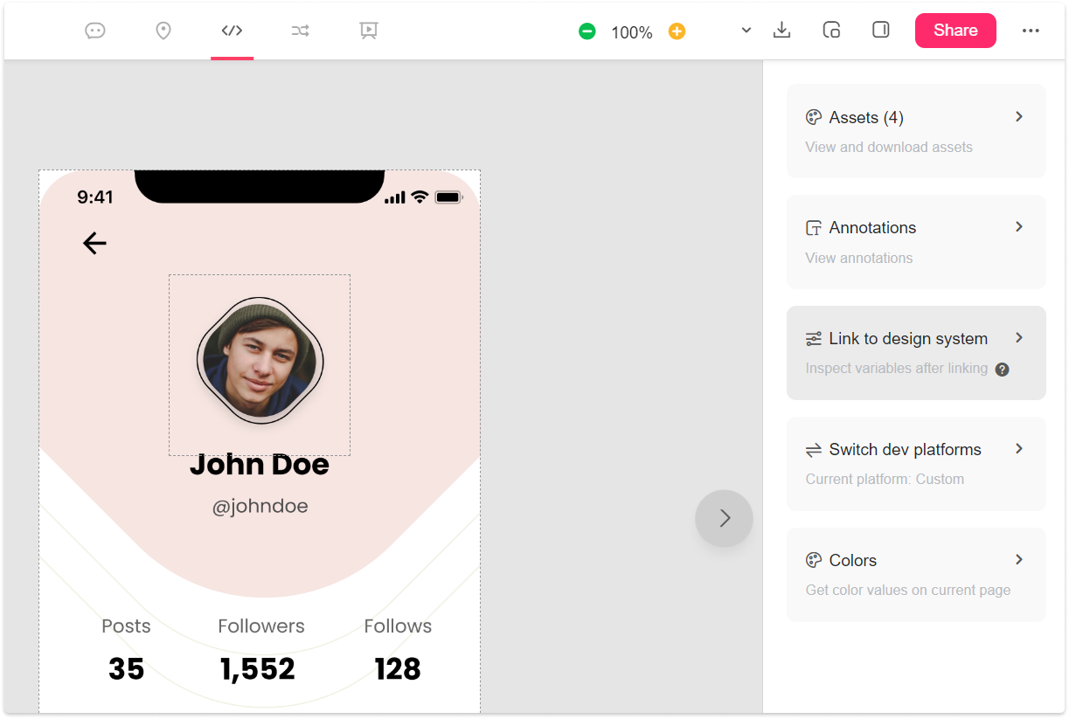This screenshot has width=1069, height=719.
Task: Open the three-dot more options menu
Action: pos(1031,31)
